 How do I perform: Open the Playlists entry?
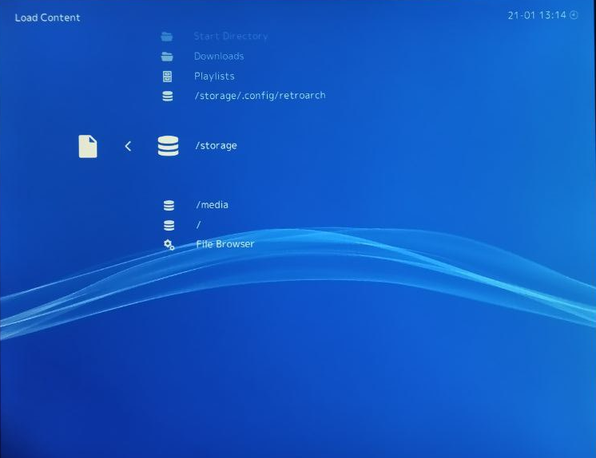214,76
